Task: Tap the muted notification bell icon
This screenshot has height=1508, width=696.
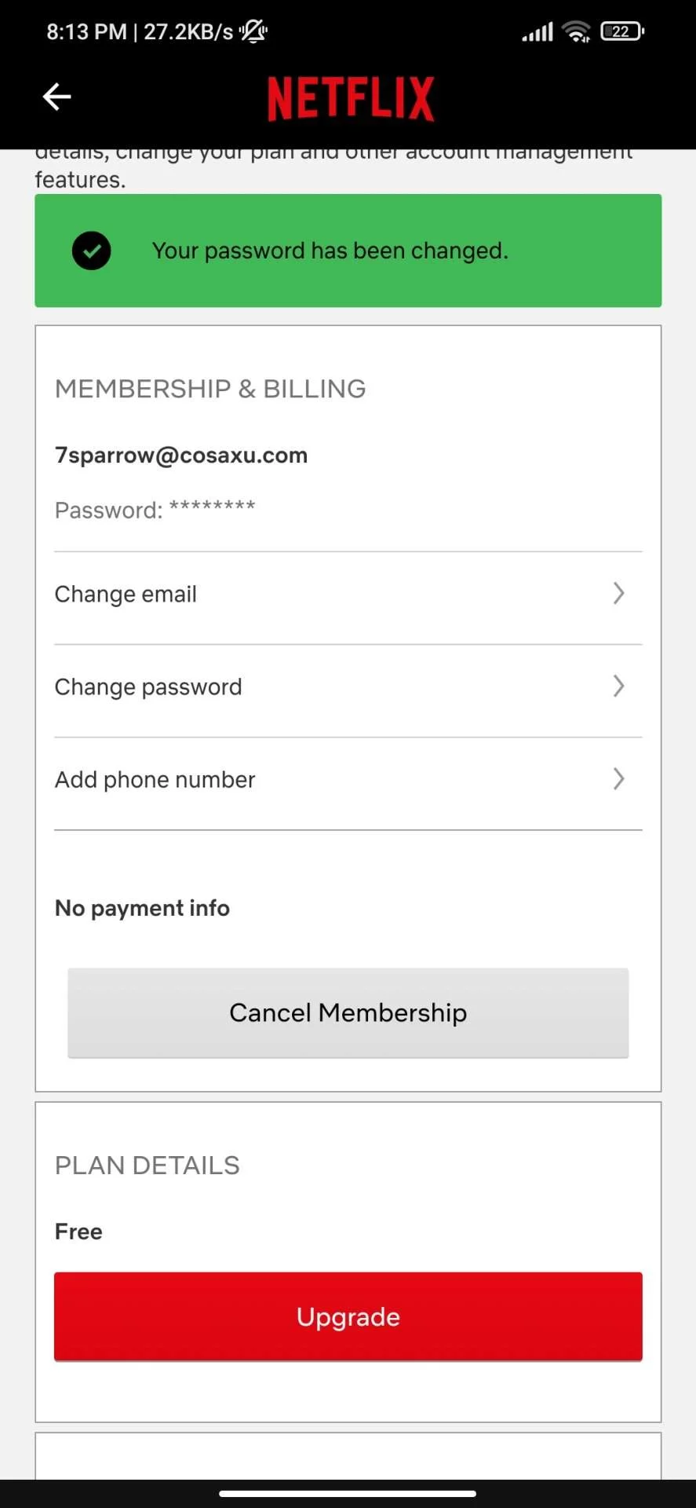Action: click(x=253, y=31)
